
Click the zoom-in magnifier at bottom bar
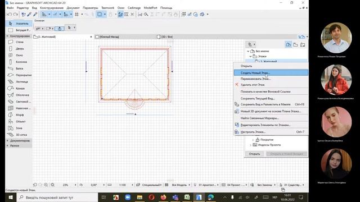pos(46,185)
